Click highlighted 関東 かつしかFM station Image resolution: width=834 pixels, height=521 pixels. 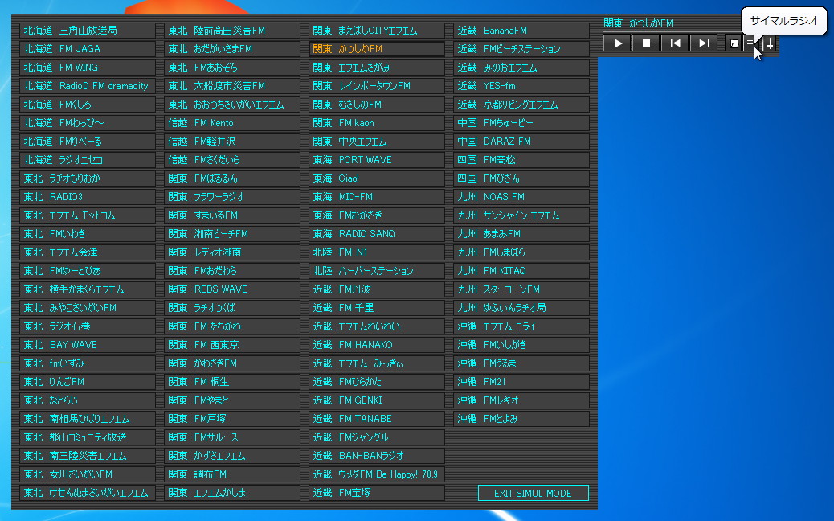(377, 49)
